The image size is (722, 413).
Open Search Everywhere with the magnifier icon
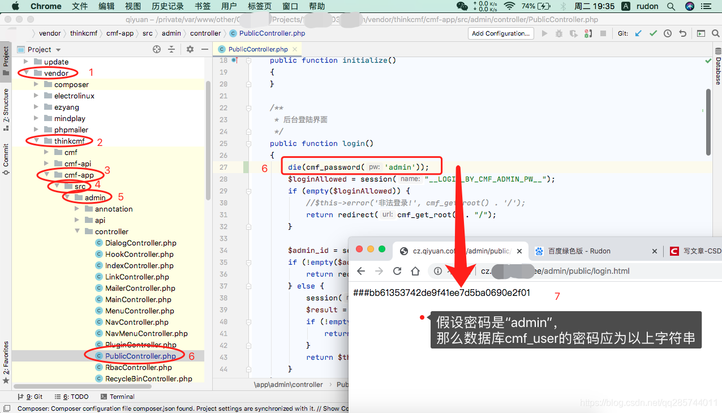(x=715, y=33)
